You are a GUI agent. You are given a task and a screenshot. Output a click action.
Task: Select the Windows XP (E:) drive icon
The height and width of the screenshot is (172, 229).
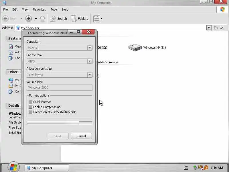[135, 48]
